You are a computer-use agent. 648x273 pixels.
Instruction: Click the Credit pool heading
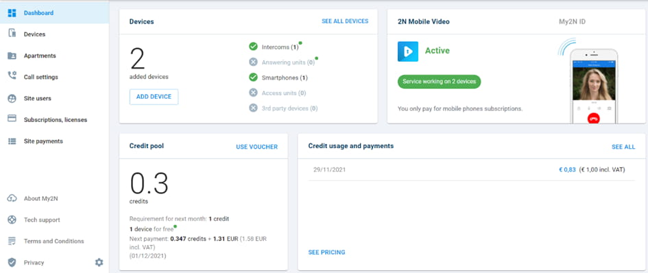click(146, 146)
